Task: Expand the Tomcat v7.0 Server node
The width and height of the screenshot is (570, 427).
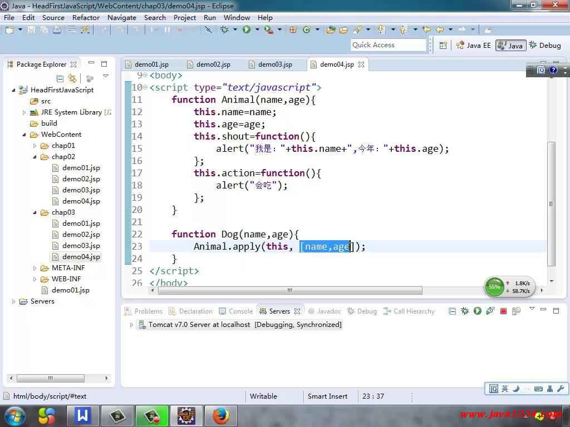Action: coord(132,325)
